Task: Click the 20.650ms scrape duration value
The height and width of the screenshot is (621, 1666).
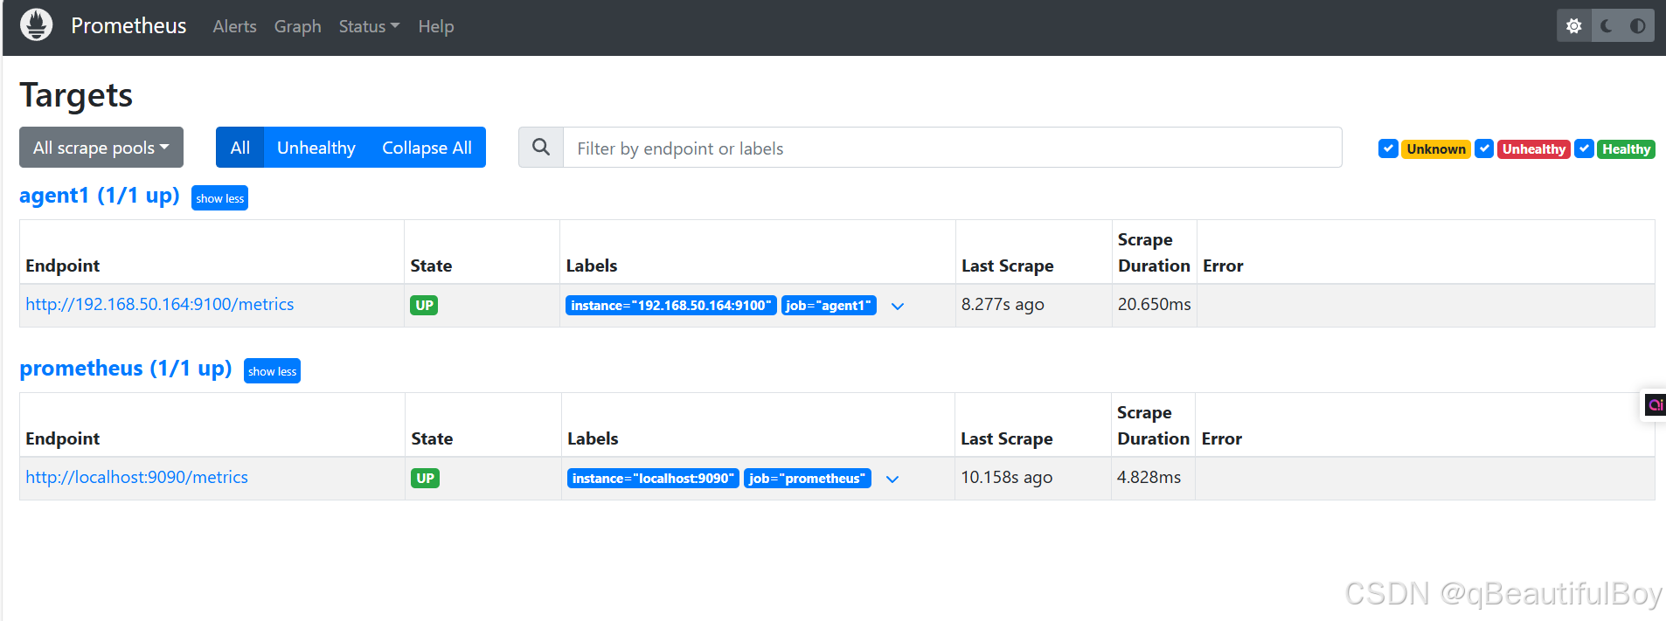Action: (x=1154, y=304)
